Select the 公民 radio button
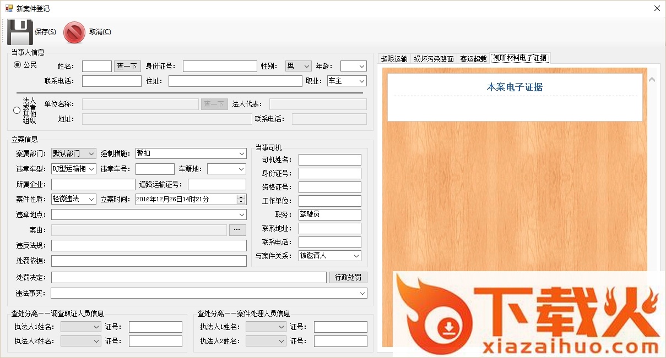Screen dimensions: 666x358 click(x=17, y=65)
